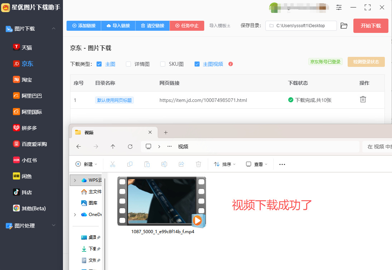Image resolution: width=392 pixels, height=270 pixels.
Task: Uncheck the 主图 download type
Action: (99, 64)
